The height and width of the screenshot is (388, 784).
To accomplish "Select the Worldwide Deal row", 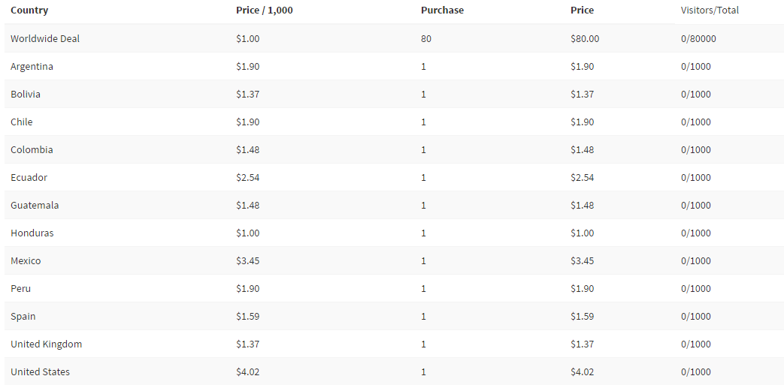I will [394, 38].
